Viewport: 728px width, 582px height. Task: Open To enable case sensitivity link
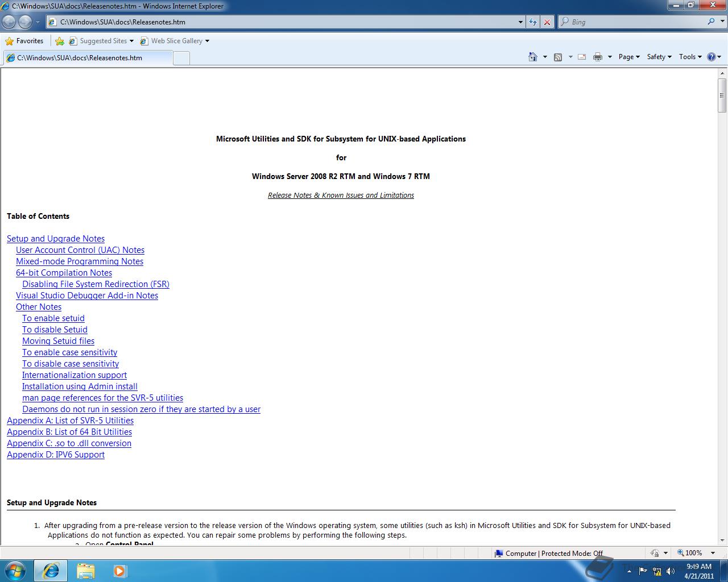point(69,352)
